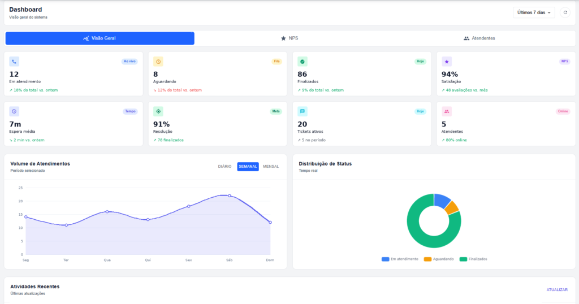Image resolution: width=579 pixels, height=304 pixels.
Task: Click the Sáb data point on the chart
Action: tap(230, 196)
